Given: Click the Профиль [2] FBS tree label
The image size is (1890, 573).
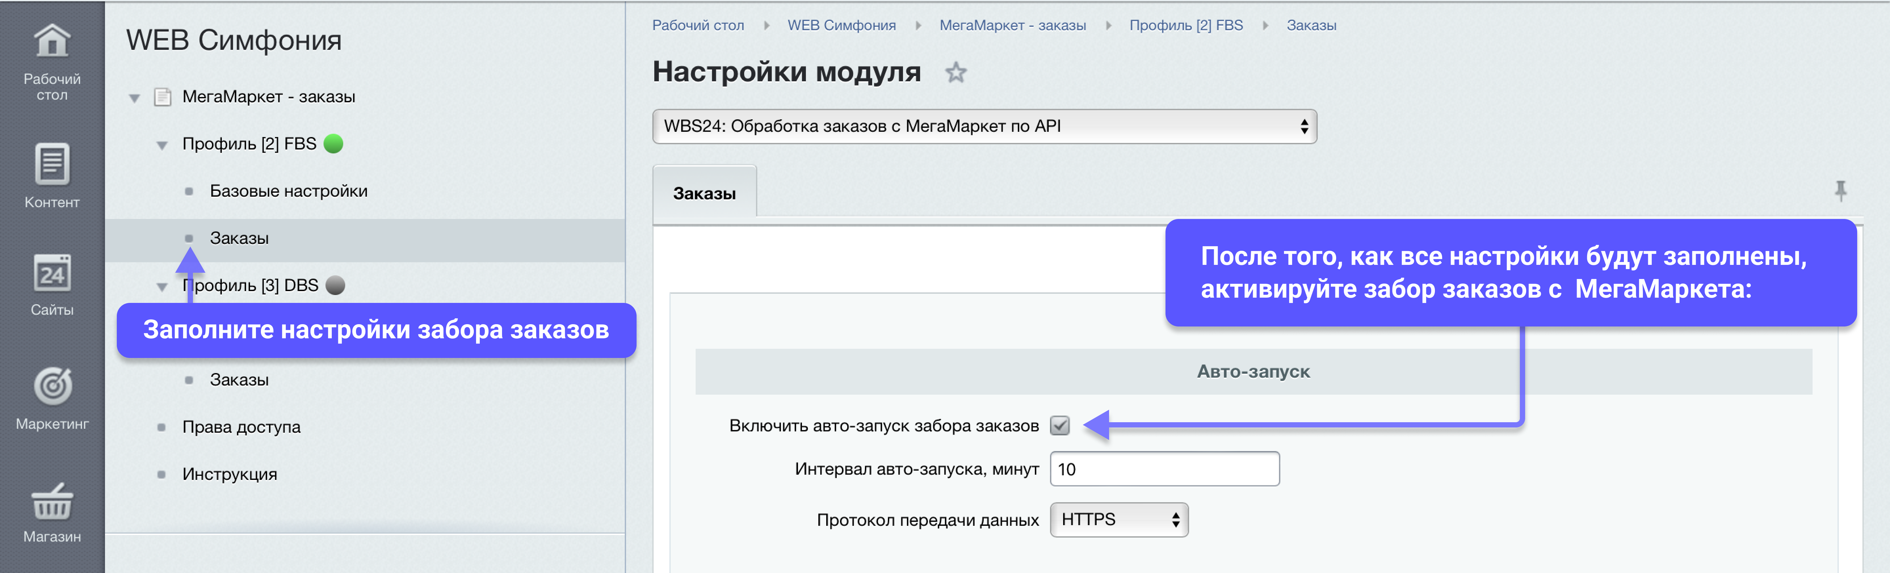Looking at the screenshot, I should (249, 144).
